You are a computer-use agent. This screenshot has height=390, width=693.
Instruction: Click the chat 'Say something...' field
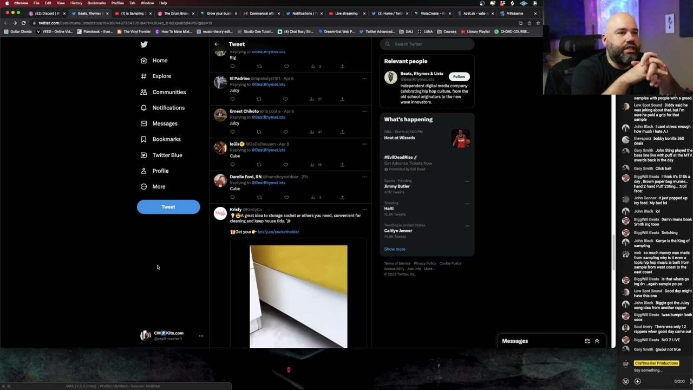coord(649,370)
